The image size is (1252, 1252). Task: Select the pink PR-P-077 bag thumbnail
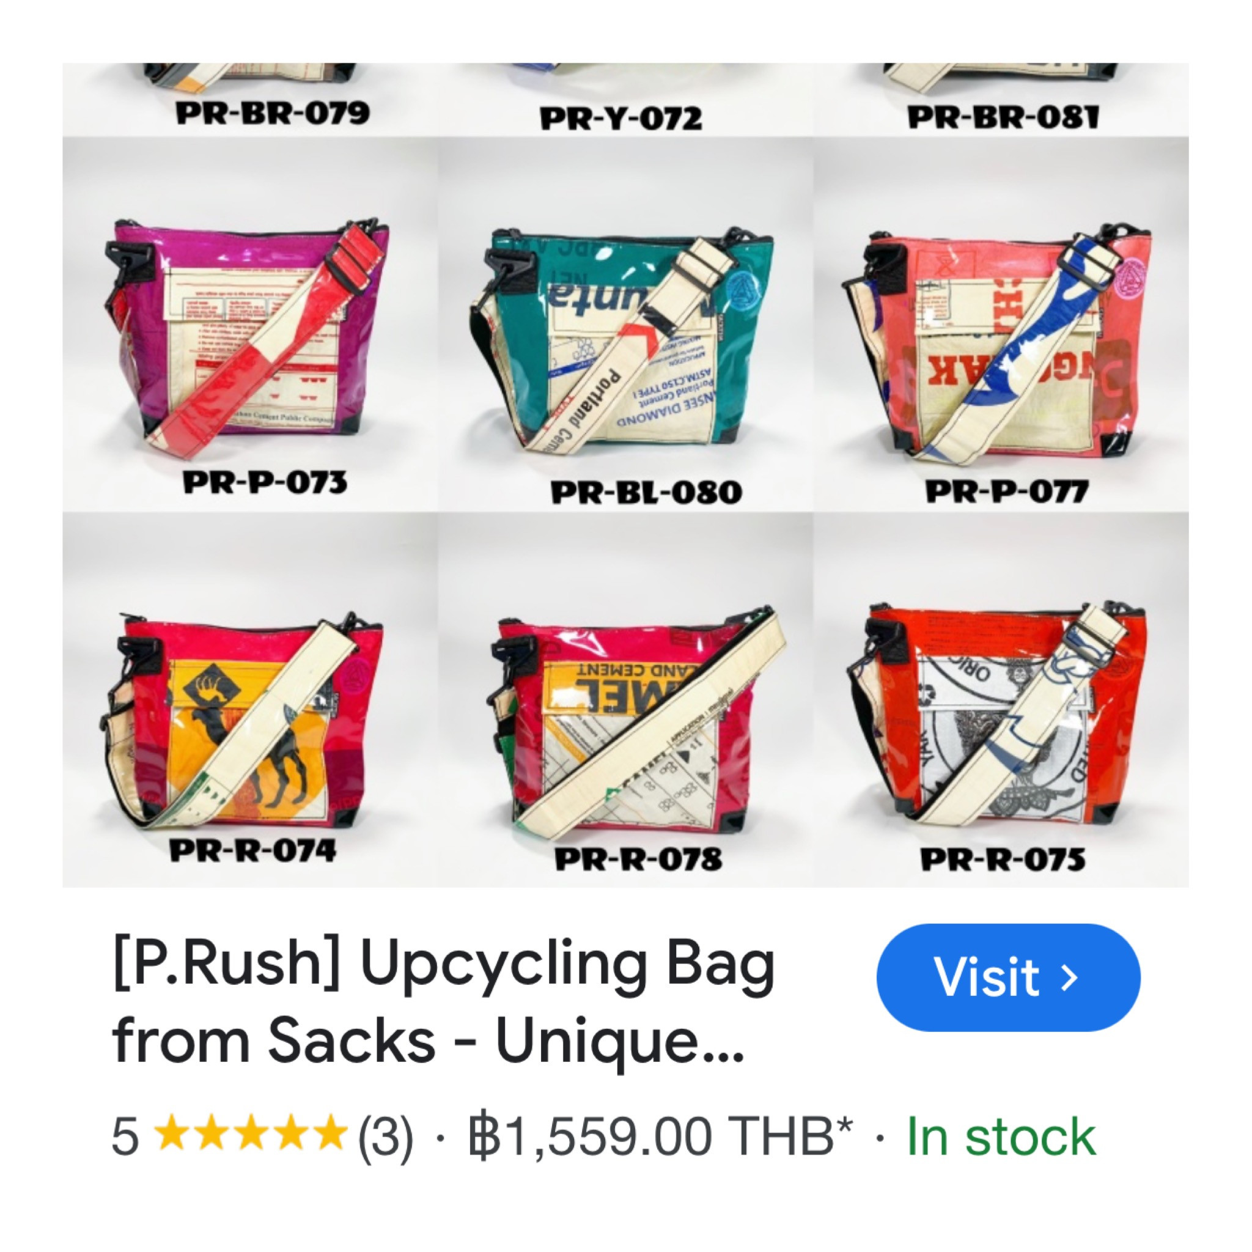[1001, 324]
